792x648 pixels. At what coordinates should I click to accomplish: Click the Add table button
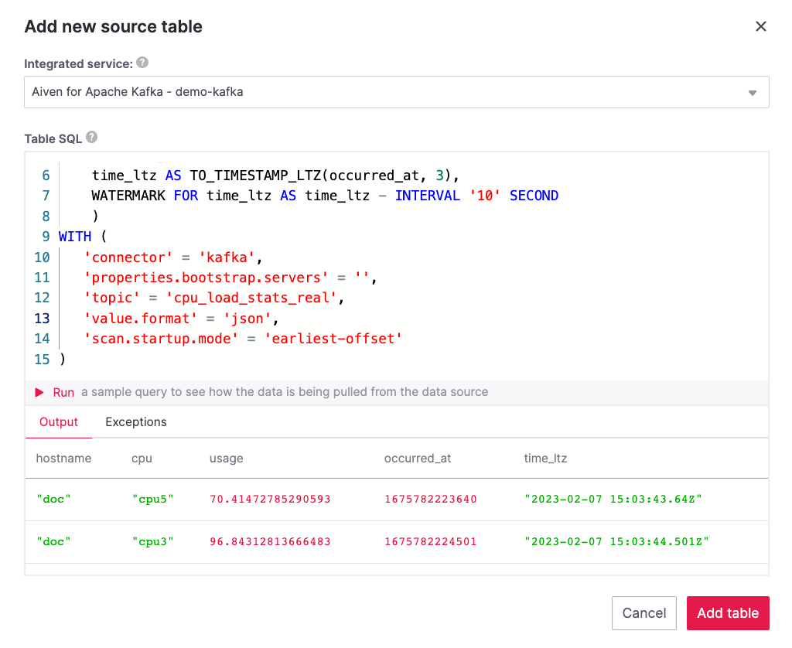coord(727,612)
